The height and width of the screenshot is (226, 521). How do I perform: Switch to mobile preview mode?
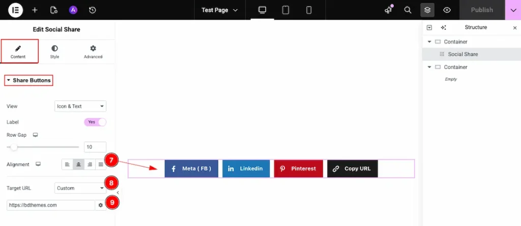(x=309, y=10)
